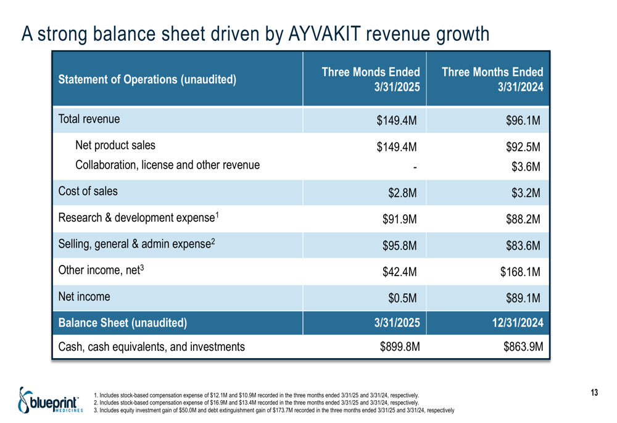Select the 'Other income, net' row label
Viewport: 617px width, 423px height.
101,270
